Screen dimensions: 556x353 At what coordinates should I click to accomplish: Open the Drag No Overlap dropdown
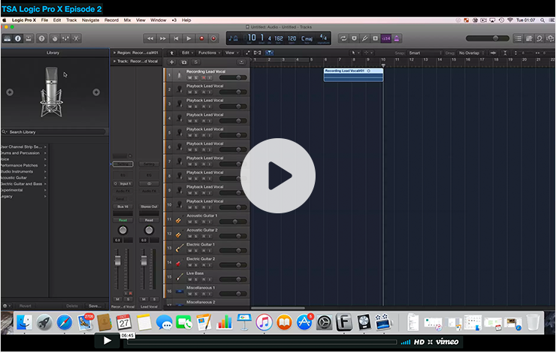pos(471,53)
